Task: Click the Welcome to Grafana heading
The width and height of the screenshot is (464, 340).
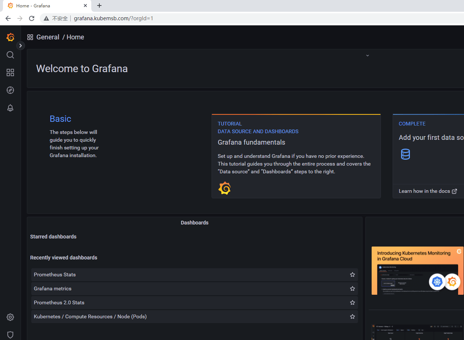Action: [x=82, y=69]
